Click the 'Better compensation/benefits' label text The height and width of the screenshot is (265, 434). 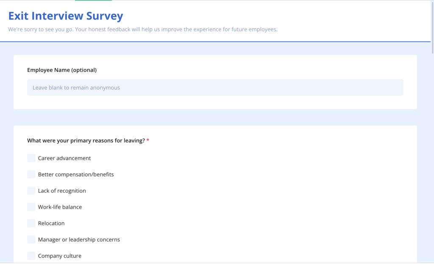coord(76,174)
